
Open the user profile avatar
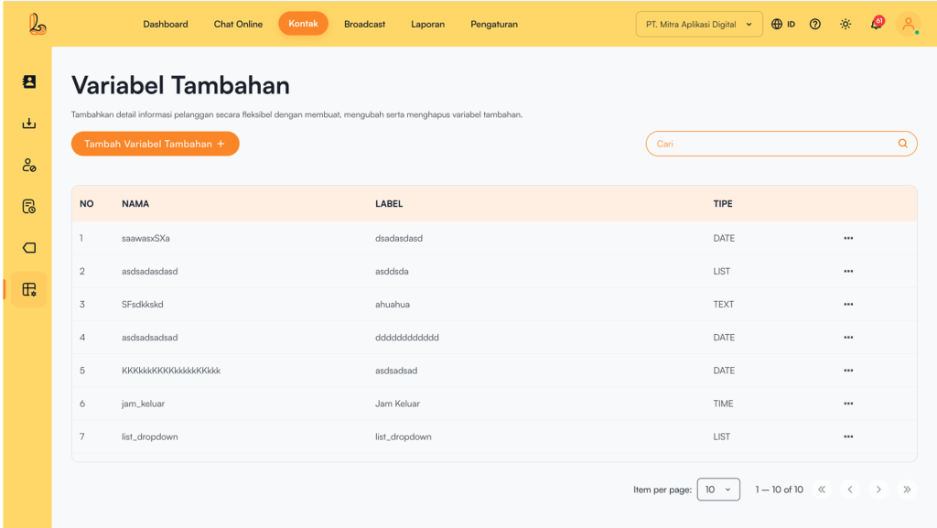coord(908,25)
